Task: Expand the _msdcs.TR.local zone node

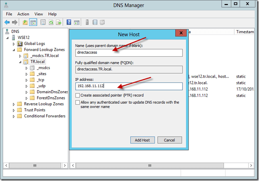Action: (x=21, y=56)
